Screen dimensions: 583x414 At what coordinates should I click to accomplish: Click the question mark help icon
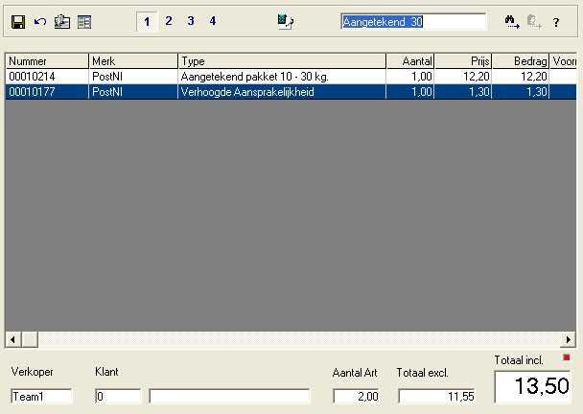coord(556,21)
